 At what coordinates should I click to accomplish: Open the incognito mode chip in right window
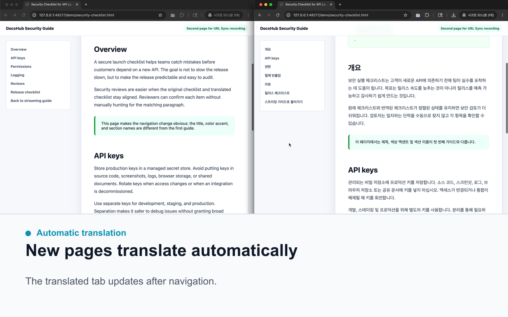pos(478,15)
